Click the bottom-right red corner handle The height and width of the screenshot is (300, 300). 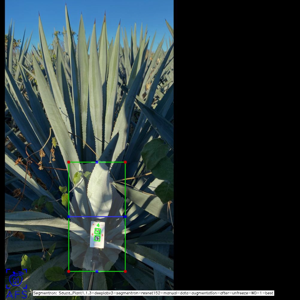[125, 271]
